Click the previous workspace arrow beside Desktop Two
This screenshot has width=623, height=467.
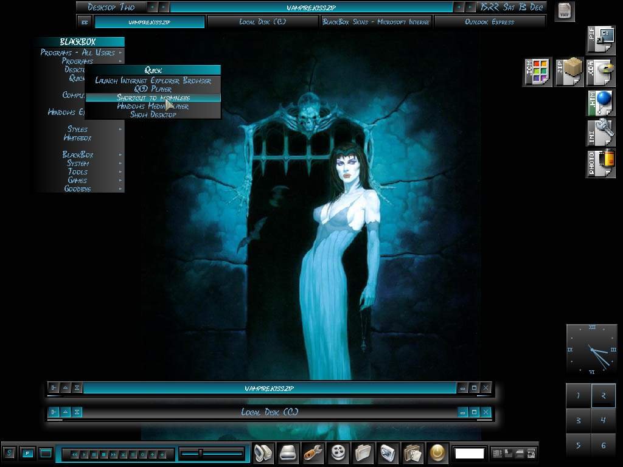click(152, 7)
